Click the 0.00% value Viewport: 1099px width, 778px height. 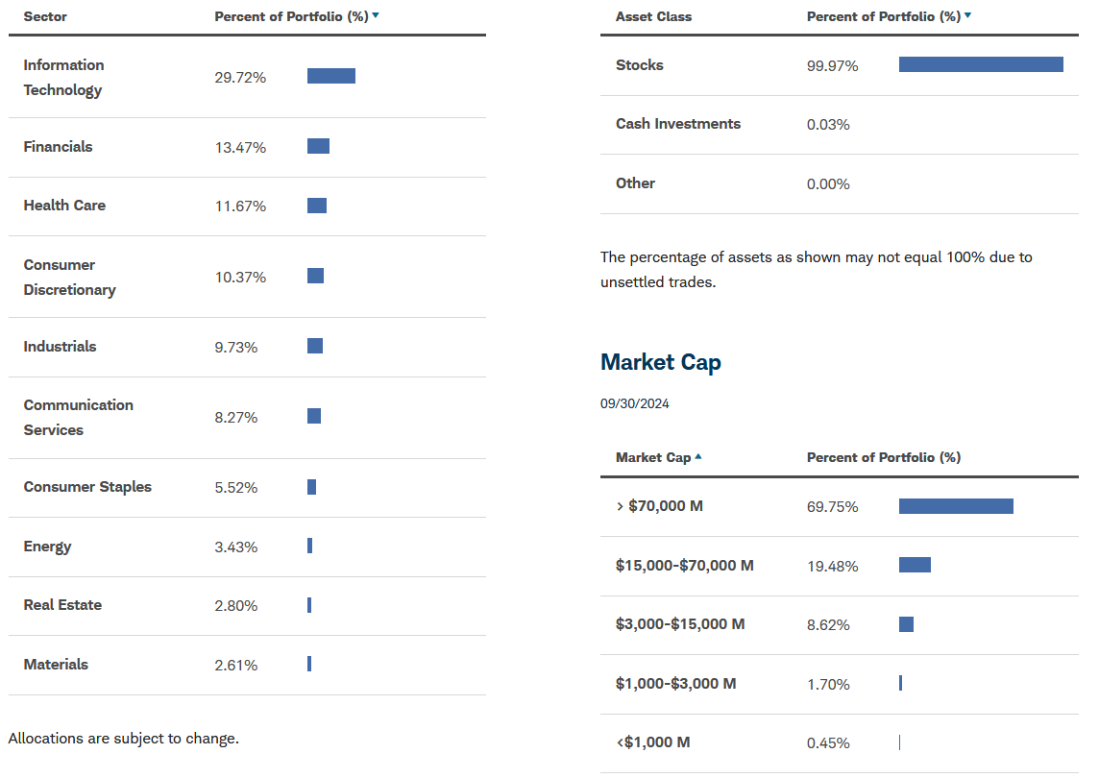[x=828, y=185]
